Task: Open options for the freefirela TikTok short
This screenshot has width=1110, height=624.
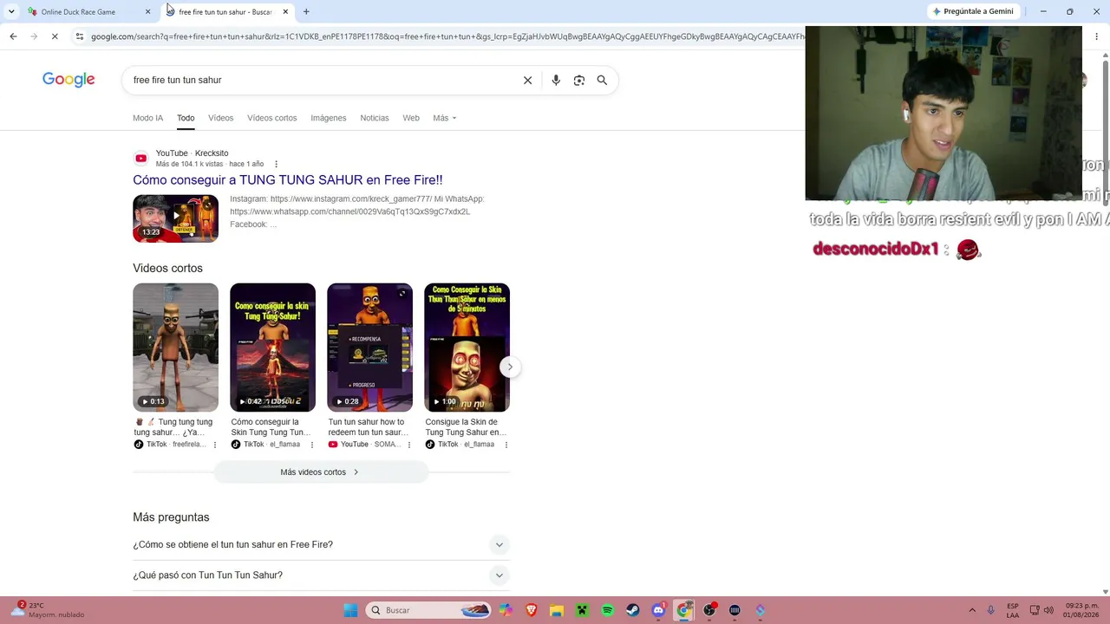Action: [x=215, y=445]
